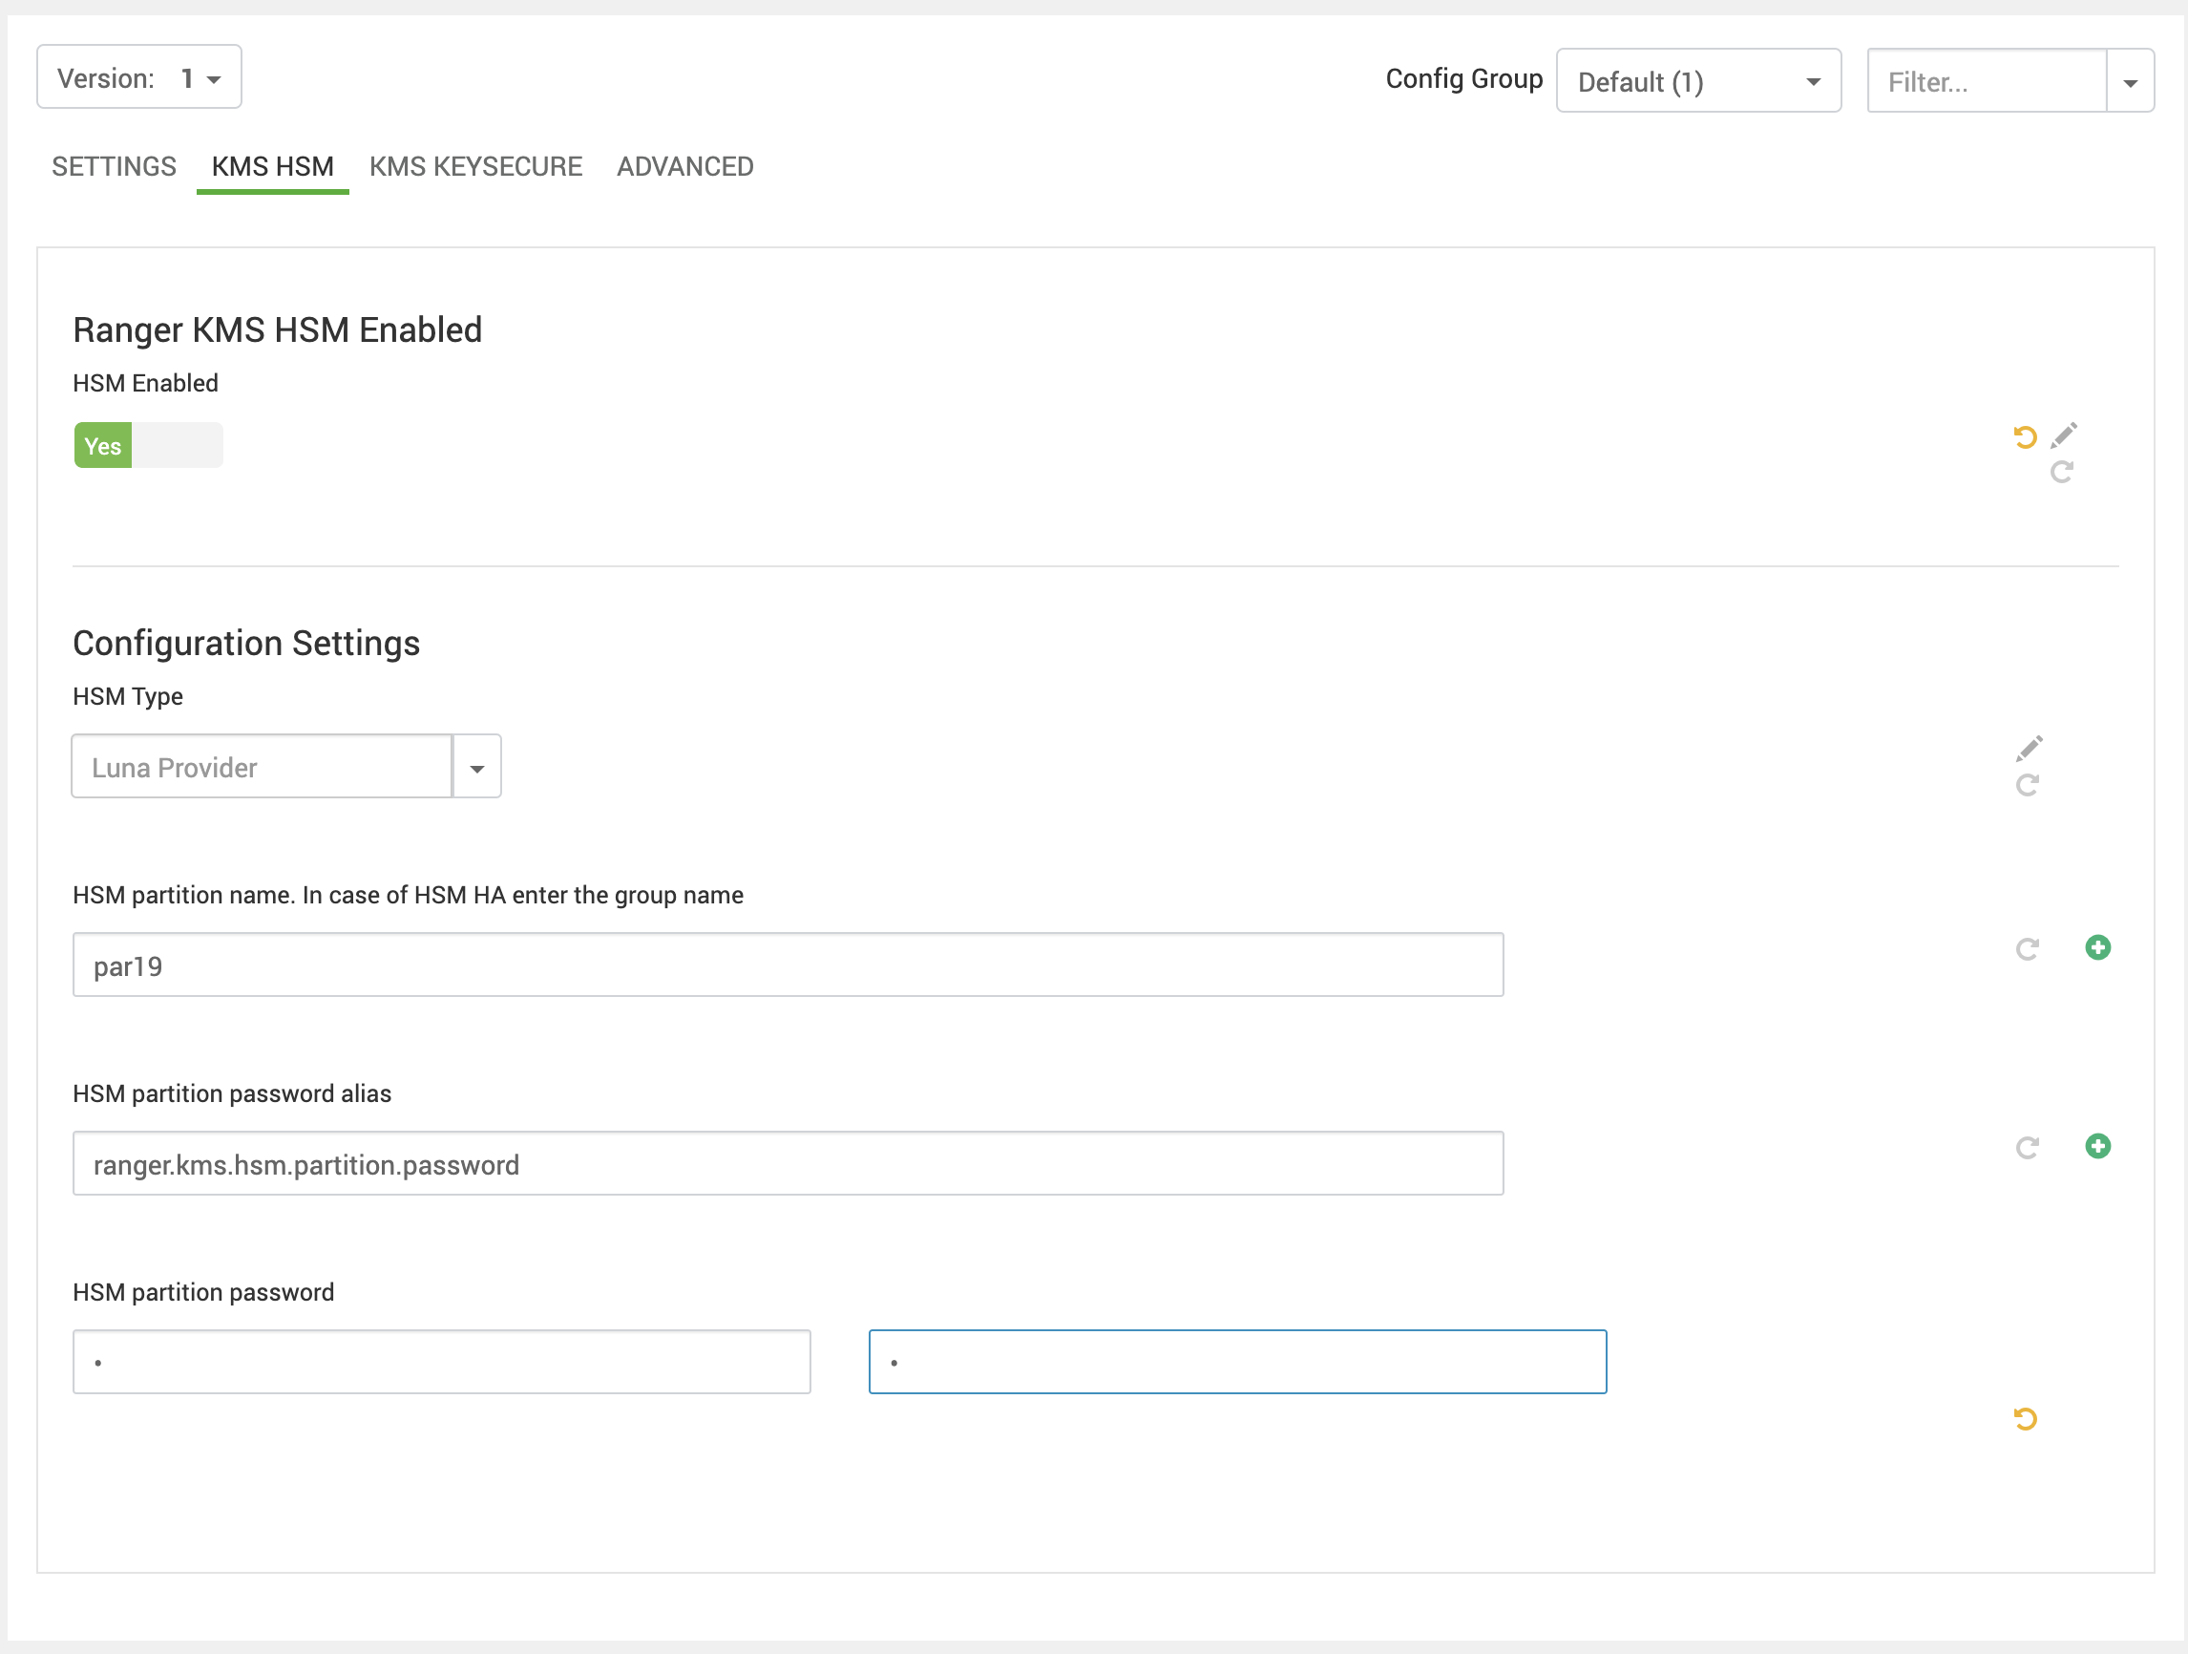Undo the HSM Enabled change with orange arrow
This screenshot has height=1654, width=2188.
(2025, 436)
